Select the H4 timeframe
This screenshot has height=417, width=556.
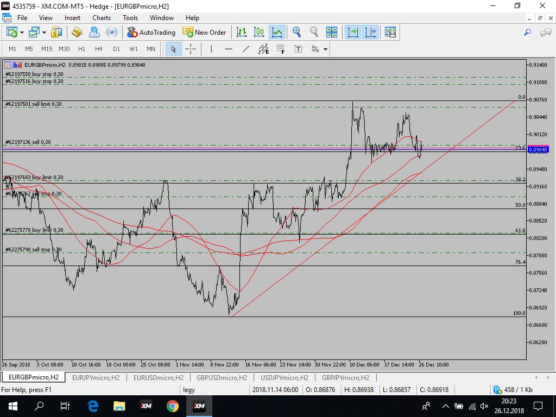[x=99, y=49]
